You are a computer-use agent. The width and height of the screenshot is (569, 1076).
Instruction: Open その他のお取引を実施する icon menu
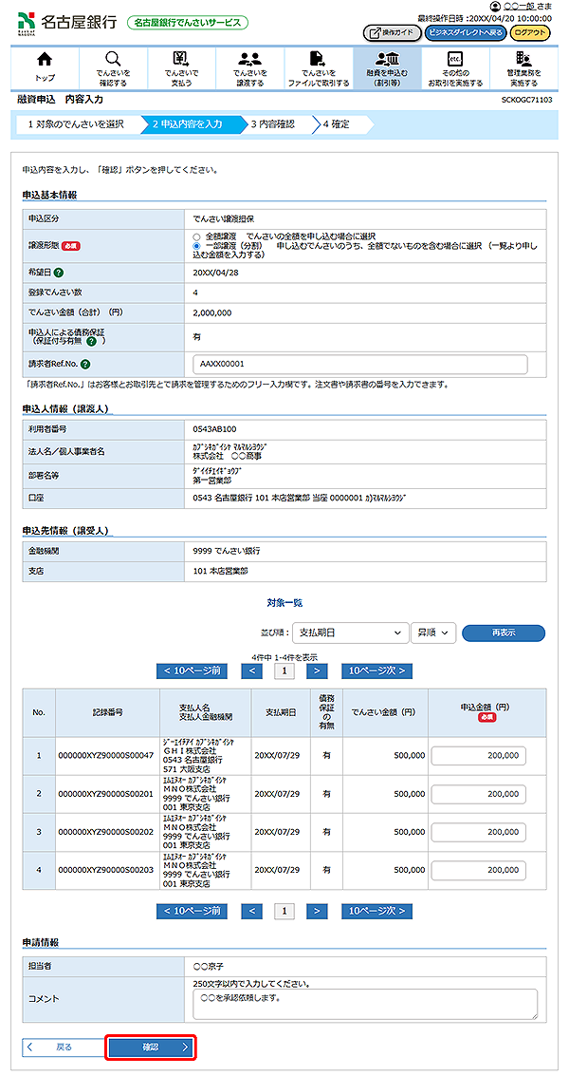pyautogui.click(x=454, y=60)
